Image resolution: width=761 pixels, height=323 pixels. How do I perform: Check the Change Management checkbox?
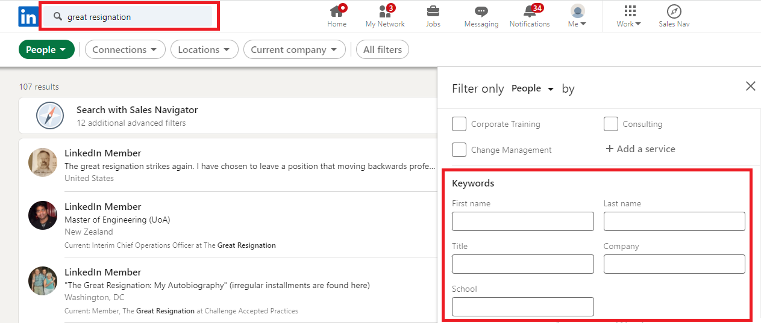[459, 150]
